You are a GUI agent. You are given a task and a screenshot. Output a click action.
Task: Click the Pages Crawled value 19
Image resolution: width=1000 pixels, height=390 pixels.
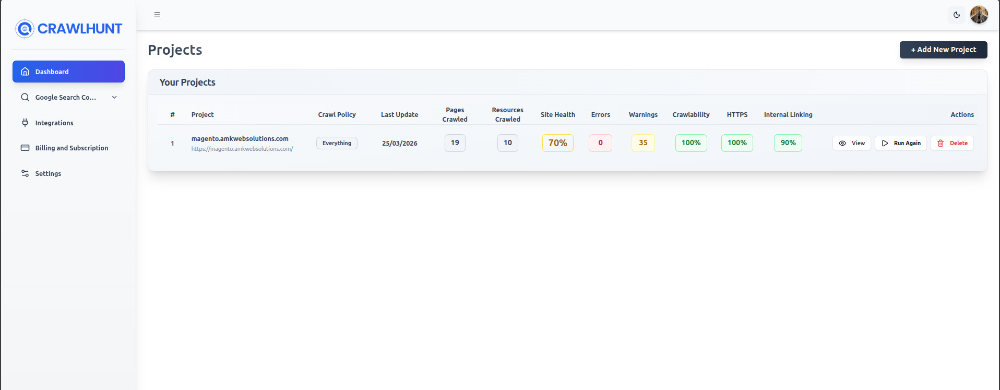pyautogui.click(x=455, y=143)
